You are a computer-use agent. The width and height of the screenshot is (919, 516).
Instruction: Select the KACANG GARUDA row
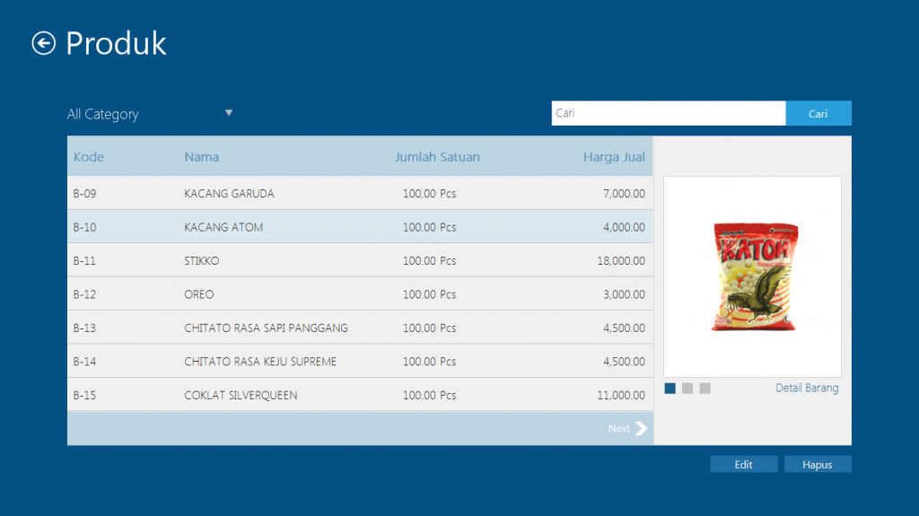tap(359, 193)
